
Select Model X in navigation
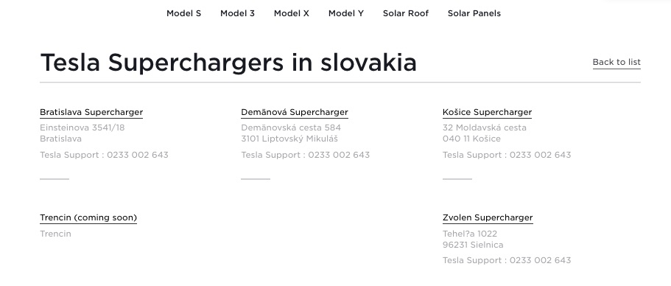pos(292,13)
